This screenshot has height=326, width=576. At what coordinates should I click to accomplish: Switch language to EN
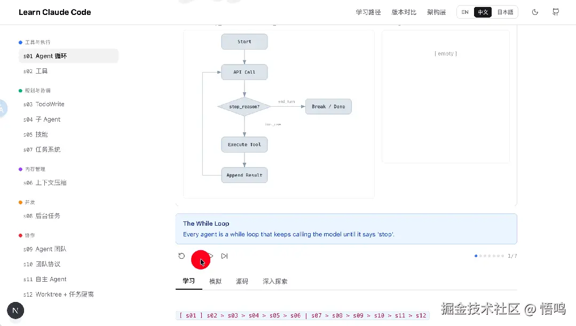(464, 12)
